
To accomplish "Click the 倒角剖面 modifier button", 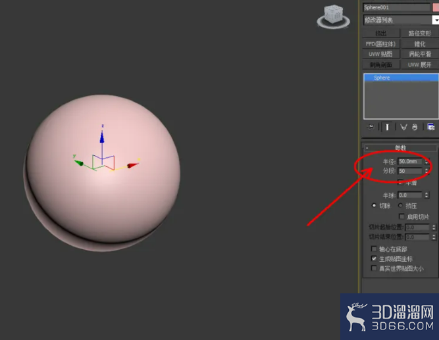I will [x=381, y=65].
